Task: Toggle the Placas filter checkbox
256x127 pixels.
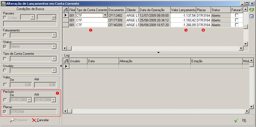Action: (5, 112)
